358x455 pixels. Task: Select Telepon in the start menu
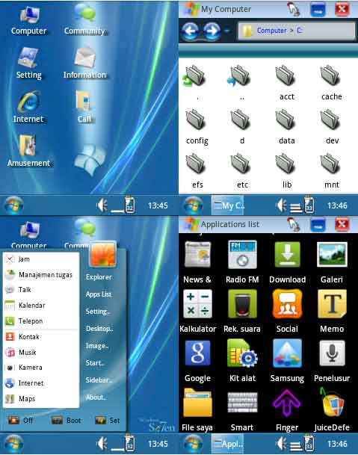tap(40, 321)
